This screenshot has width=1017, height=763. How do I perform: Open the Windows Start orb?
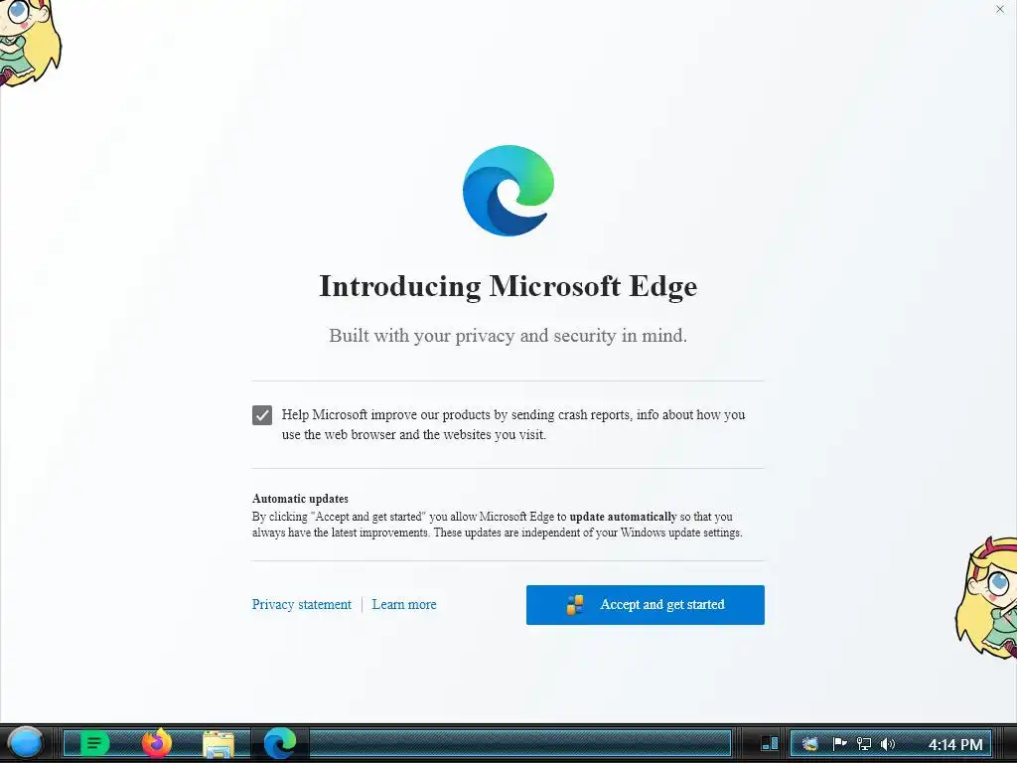[25, 743]
